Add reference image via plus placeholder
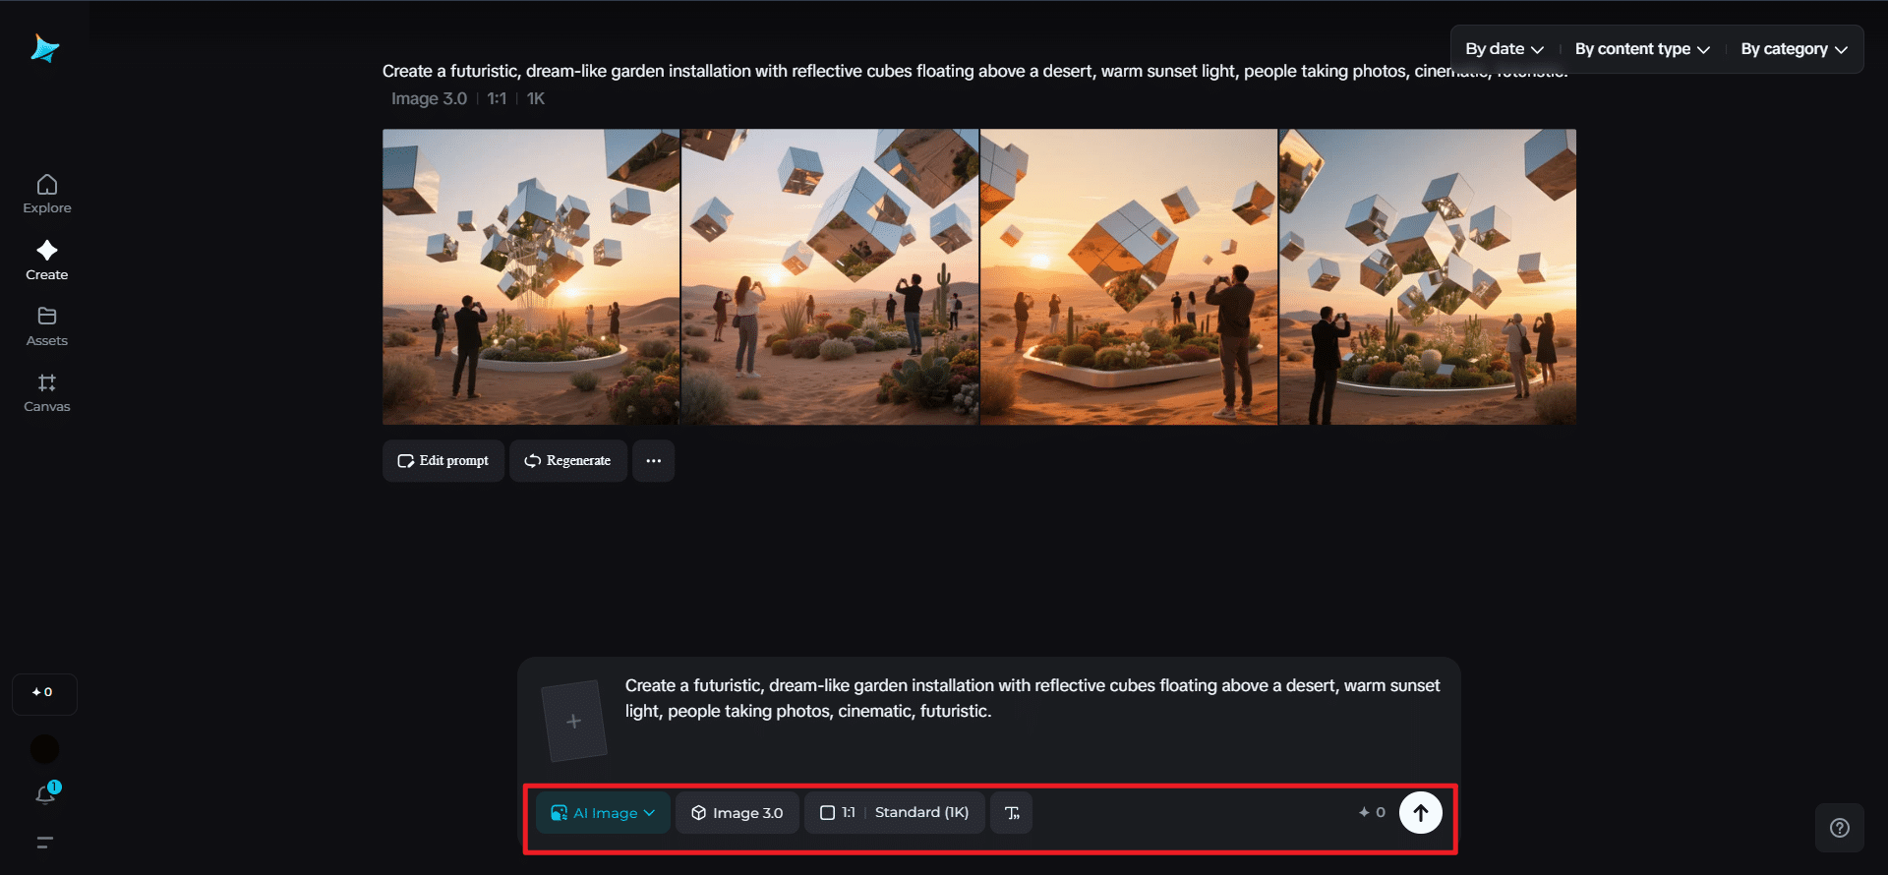 pos(574,722)
